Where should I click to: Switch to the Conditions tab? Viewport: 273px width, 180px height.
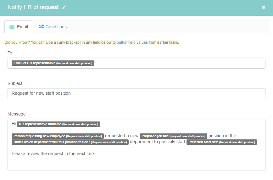pos(53,27)
